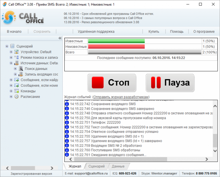Click the Пауза button
This screenshot has width=220, height=177.
[170, 83]
